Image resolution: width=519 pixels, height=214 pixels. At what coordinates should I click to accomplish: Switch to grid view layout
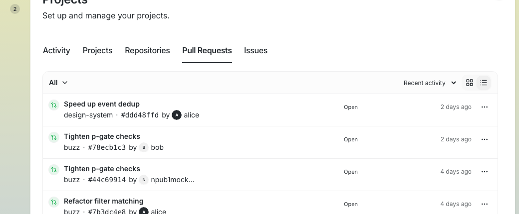click(470, 83)
